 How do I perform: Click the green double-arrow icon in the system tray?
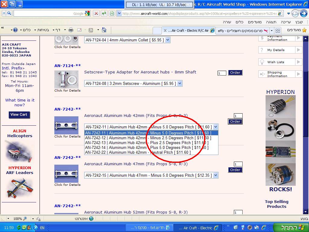19,227
